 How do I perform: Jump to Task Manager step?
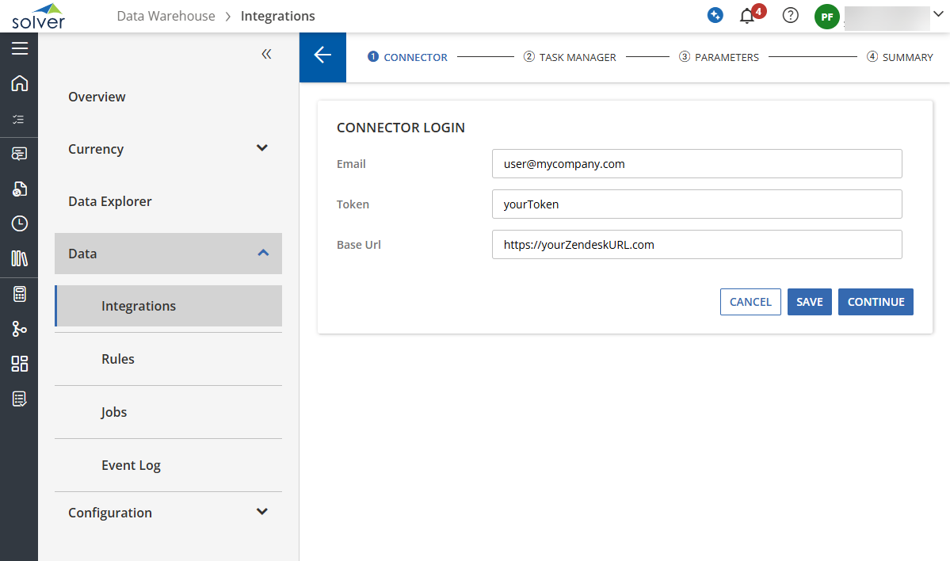[570, 57]
